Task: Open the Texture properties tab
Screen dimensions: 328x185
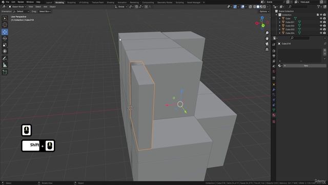Action: (x=274, y=122)
